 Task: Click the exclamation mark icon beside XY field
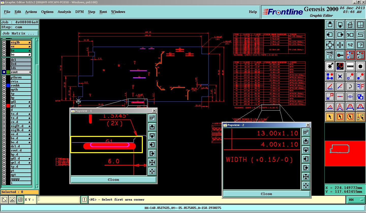(84, 200)
